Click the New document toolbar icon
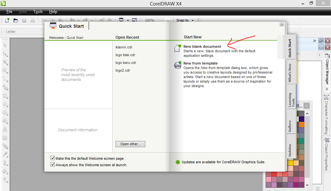 pyautogui.click(x=7, y=20)
